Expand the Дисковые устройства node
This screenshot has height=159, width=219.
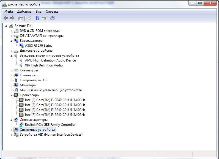point(11,51)
